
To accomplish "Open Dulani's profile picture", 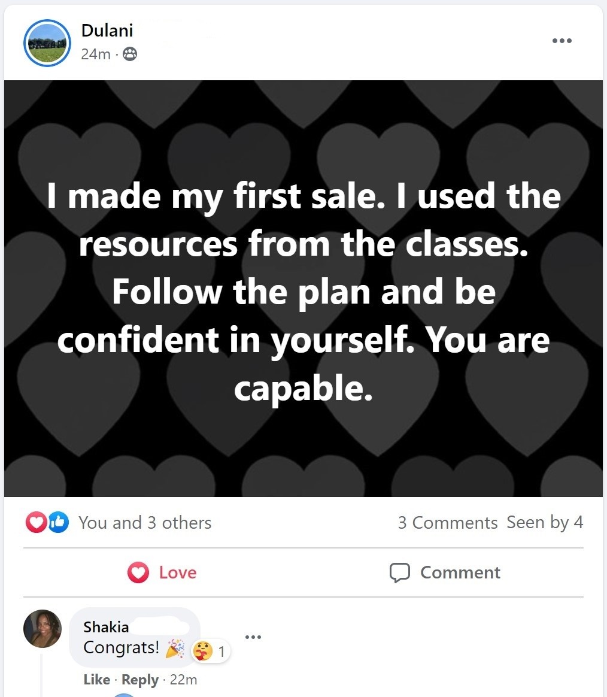I will coord(47,43).
